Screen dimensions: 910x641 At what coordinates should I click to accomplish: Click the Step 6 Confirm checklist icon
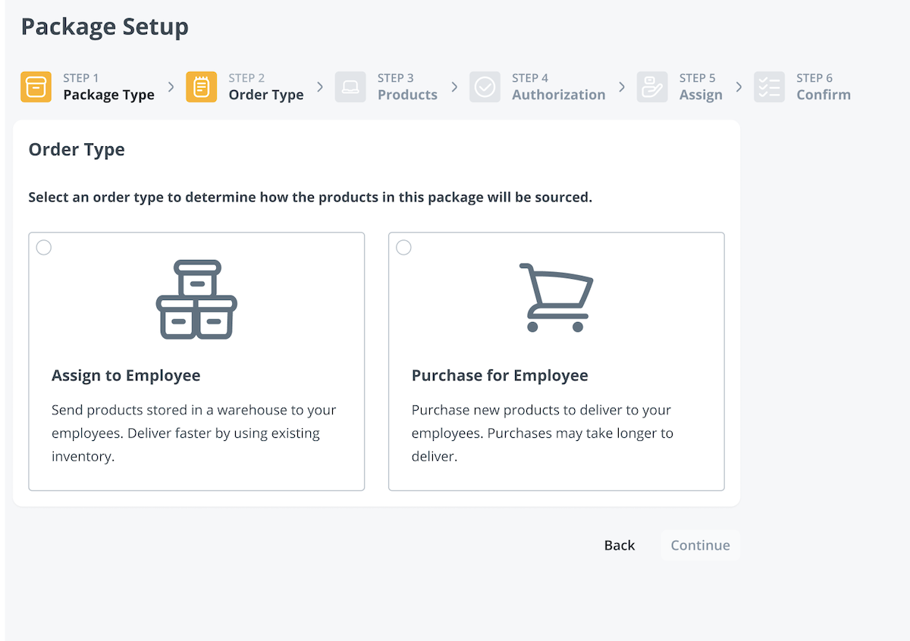point(769,87)
